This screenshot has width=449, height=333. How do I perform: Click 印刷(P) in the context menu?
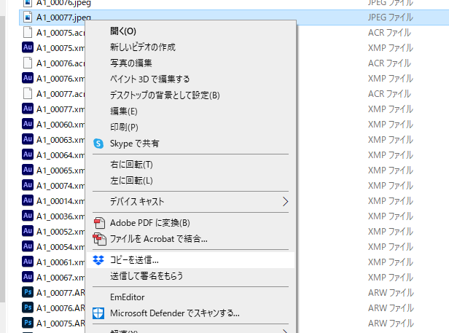tap(124, 127)
